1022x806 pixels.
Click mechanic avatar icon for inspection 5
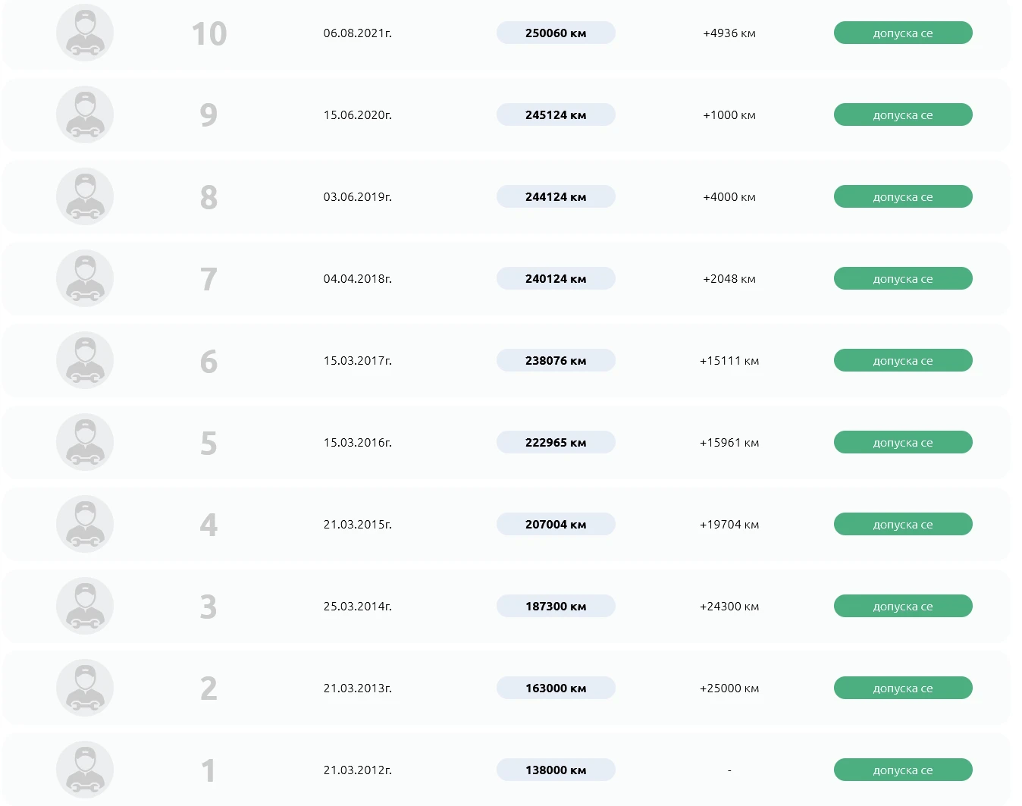pos(85,442)
